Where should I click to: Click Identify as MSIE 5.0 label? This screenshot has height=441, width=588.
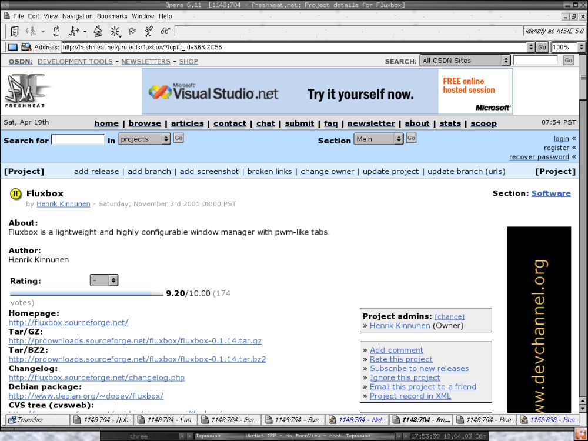(554, 31)
